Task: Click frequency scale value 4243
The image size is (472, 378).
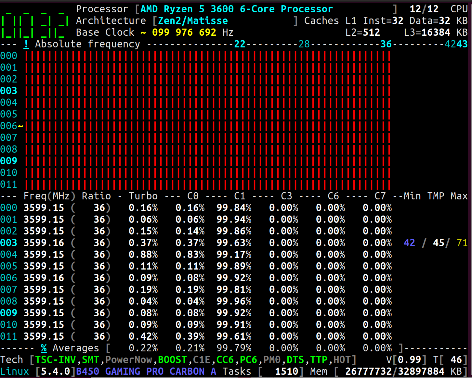Action: (456, 44)
